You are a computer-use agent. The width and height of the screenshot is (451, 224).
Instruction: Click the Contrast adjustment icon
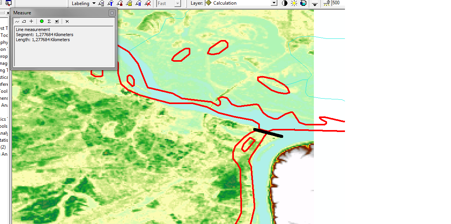tap(285, 3)
